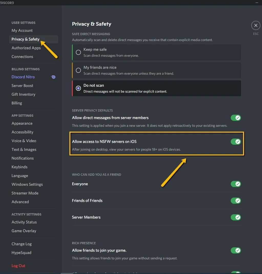Viewport: 262px width, 274px height.
Task: Click the Rich Presence section label
Action: coord(84,243)
